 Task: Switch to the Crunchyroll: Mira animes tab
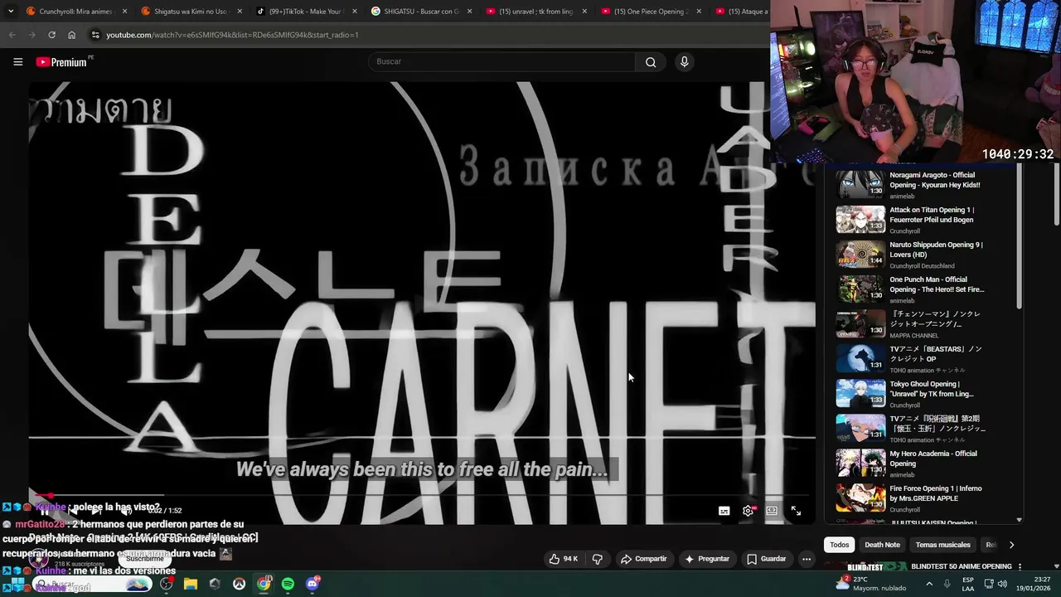(75, 12)
